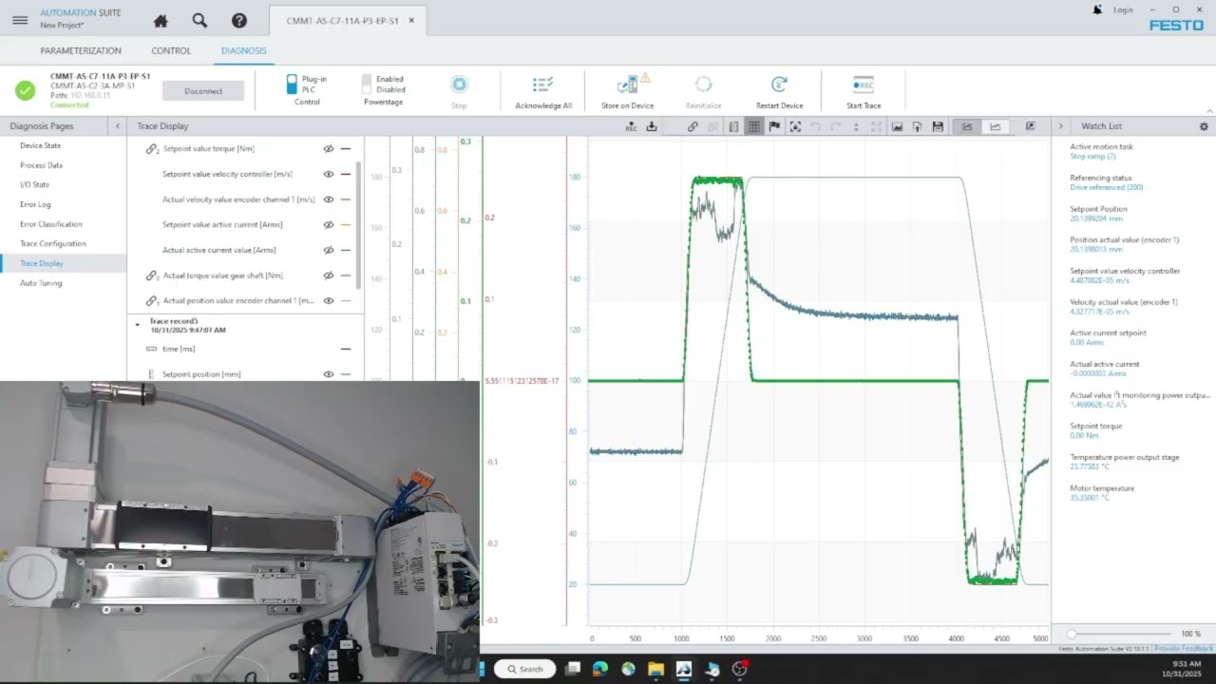
Task: Open the Error Log page
Action: pyautogui.click(x=35, y=204)
